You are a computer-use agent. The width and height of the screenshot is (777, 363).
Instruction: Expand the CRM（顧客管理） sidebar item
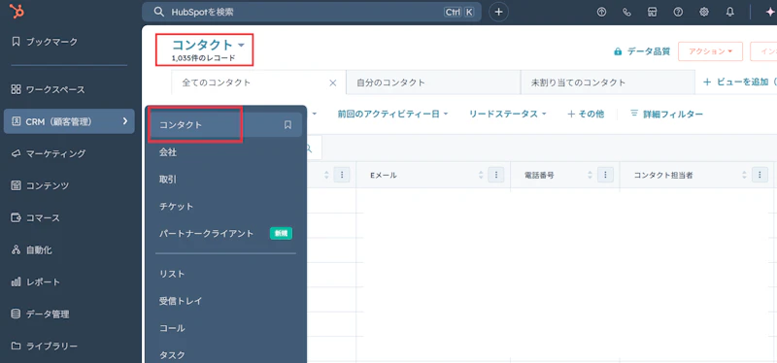point(69,121)
